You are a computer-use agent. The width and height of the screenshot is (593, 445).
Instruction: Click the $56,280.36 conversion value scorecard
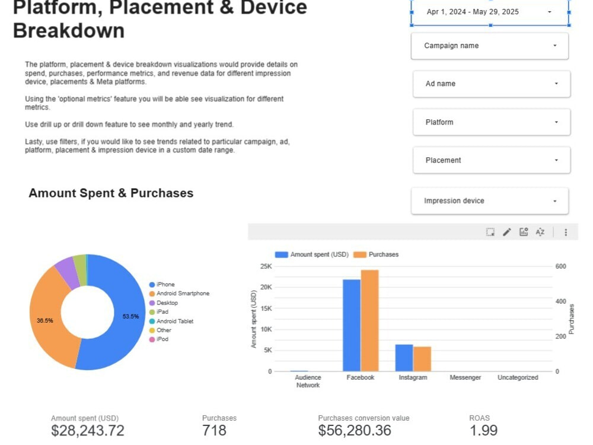(x=355, y=431)
